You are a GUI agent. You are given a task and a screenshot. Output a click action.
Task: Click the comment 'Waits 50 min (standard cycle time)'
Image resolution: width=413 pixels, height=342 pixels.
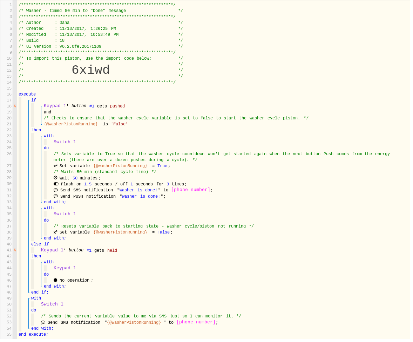coord(105,172)
